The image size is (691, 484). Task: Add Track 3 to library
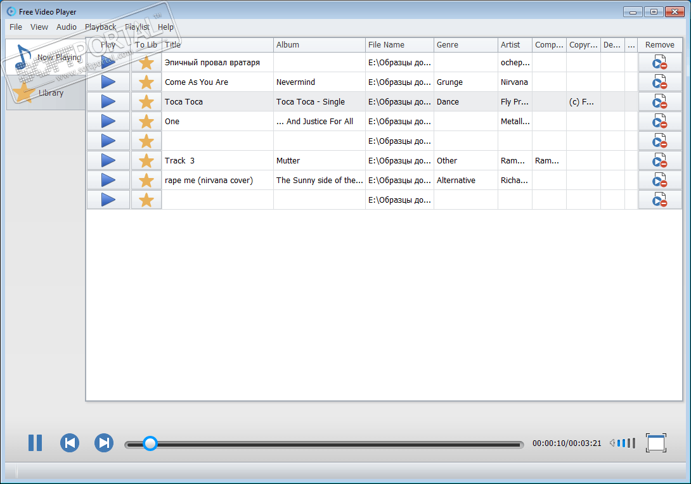pyautogui.click(x=146, y=161)
